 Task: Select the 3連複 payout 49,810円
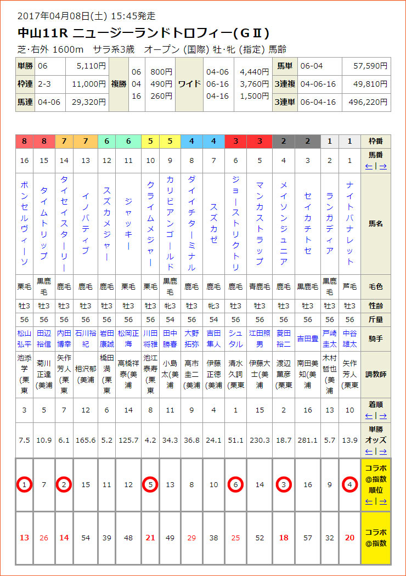[x=370, y=84]
